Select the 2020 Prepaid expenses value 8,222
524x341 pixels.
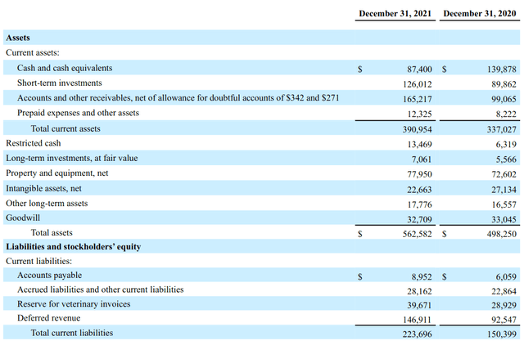pyautogui.click(x=502, y=113)
